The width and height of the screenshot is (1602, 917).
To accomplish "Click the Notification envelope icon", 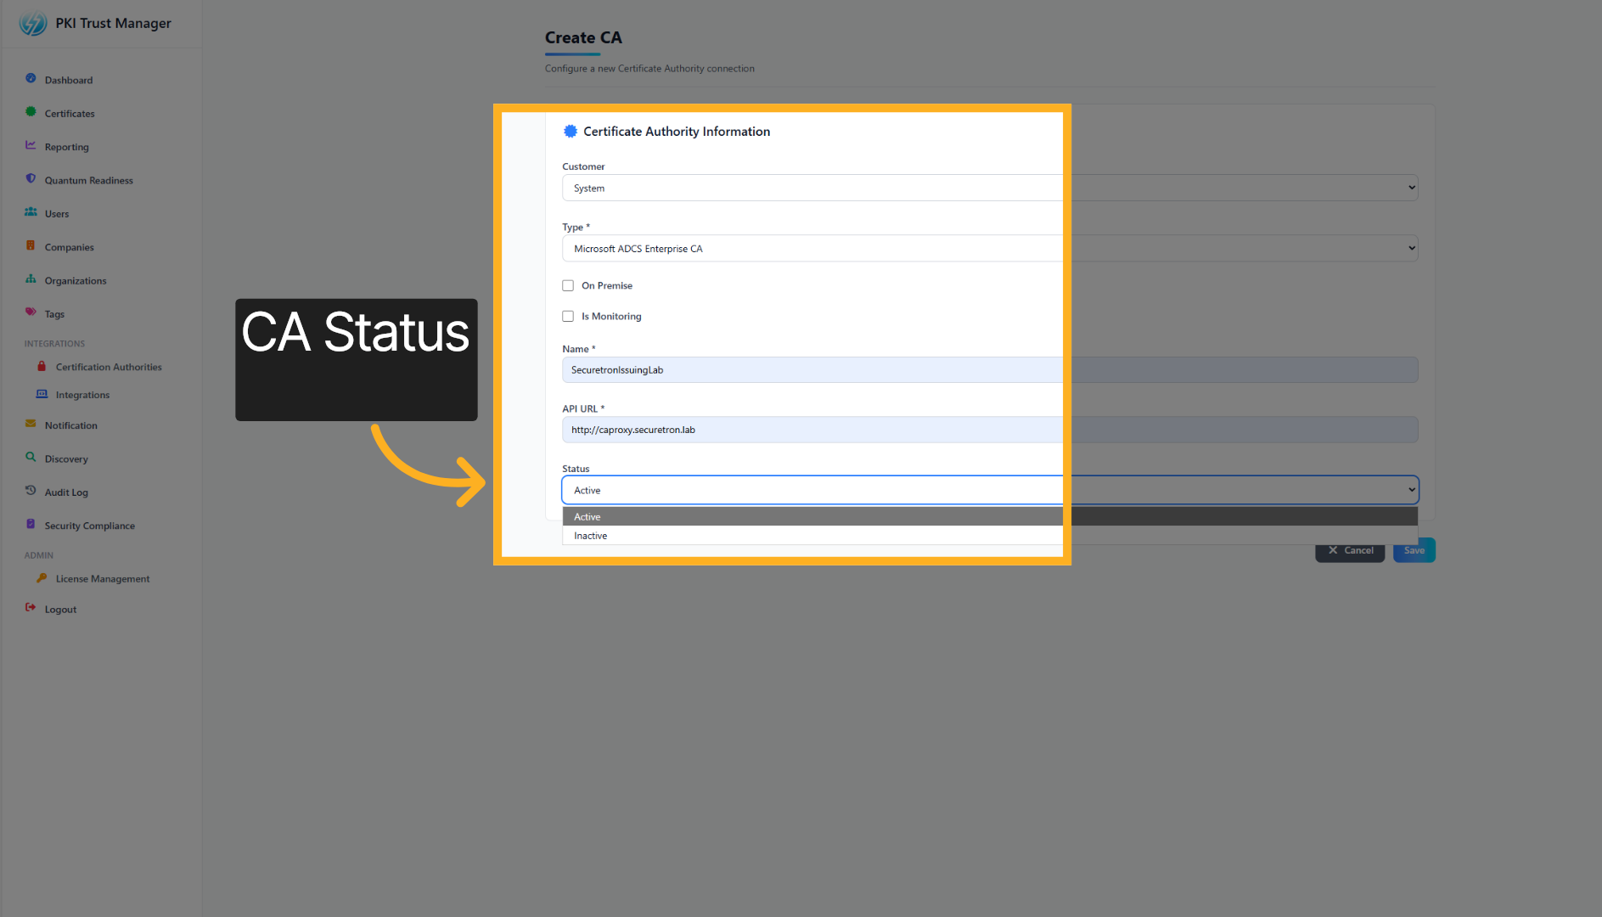I will tap(31, 424).
